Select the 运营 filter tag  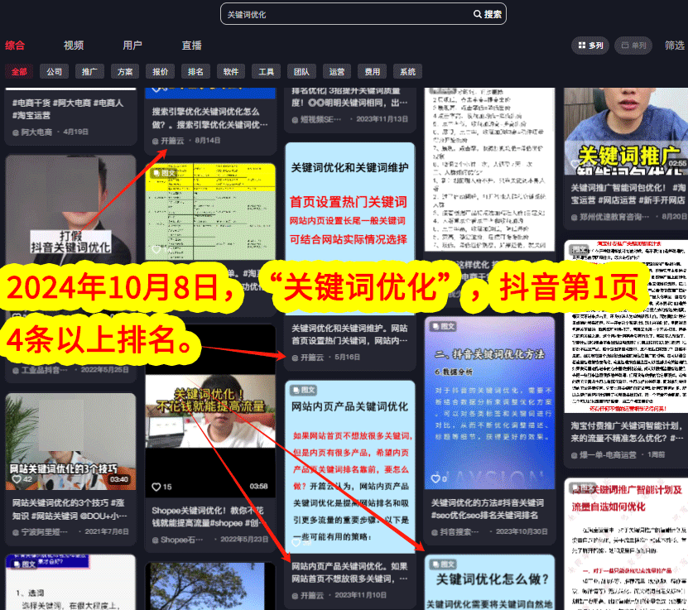coord(337,71)
